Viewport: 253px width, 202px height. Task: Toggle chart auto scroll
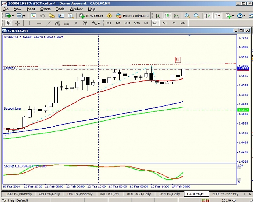[208, 16]
